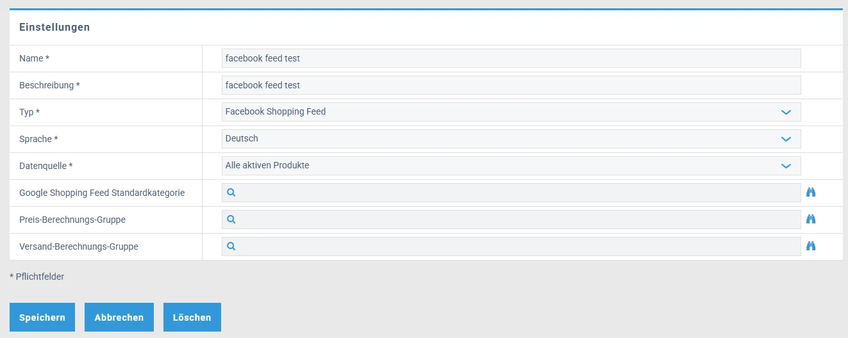Click the chevron arrow of the Typ field

pyautogui.click(x=786, y=112)
